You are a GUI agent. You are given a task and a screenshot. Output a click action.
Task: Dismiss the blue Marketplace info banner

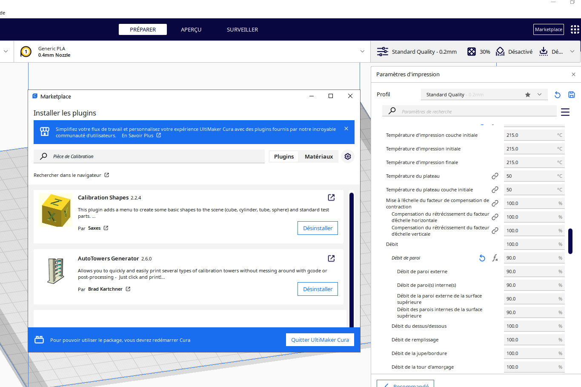tap(346, 128)
